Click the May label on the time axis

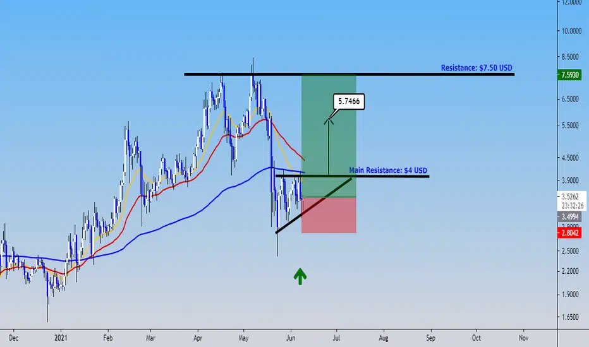point(243,338)
